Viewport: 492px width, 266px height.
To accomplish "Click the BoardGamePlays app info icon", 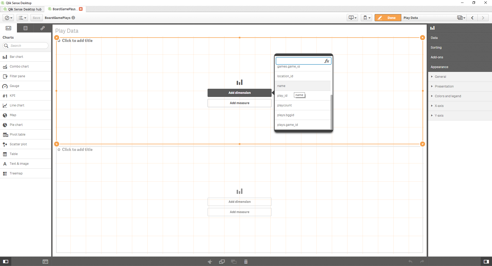I will pos(73,18).
